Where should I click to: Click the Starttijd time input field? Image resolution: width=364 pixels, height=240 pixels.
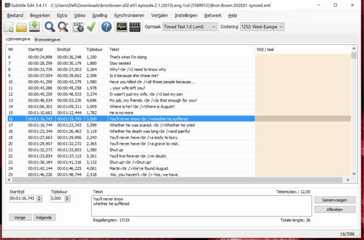(23, 198)
